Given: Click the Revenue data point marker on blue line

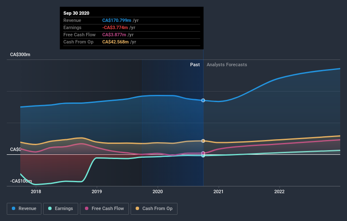Looking at the screenshot, I should (x=203, y=100).
